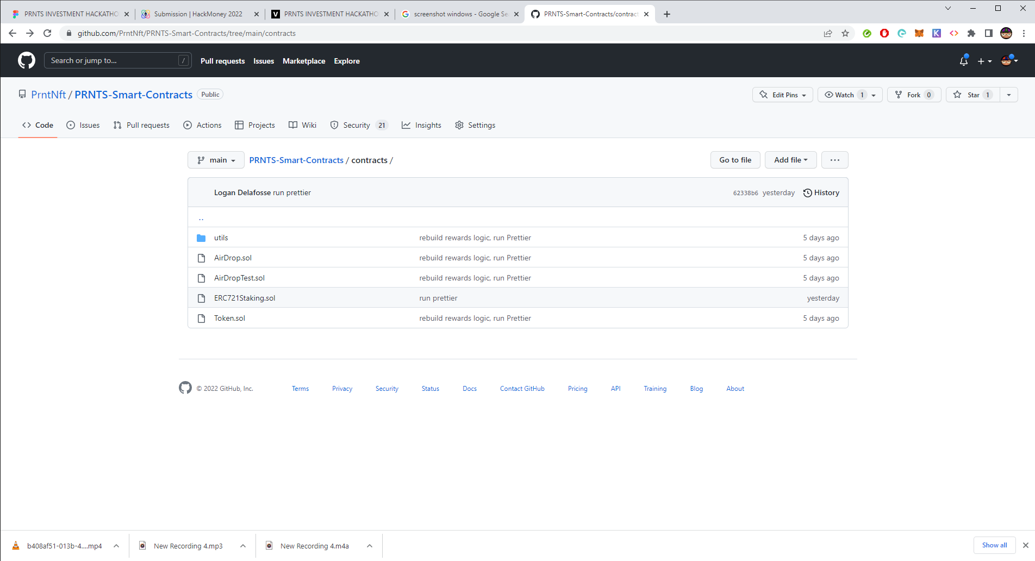Open the repository Settings tab
The height and width of the screenshot is (561, 1035).
[475, 125]
